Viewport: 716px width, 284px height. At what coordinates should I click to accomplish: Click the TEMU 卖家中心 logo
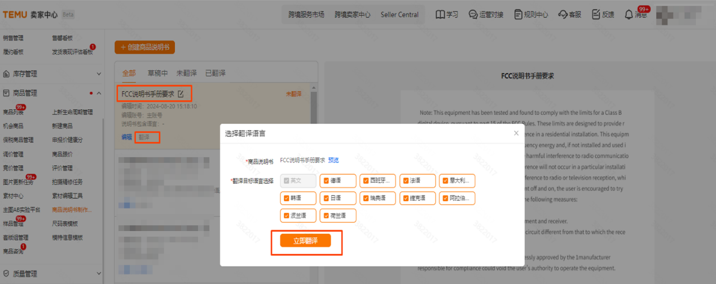tap(30, 15)
